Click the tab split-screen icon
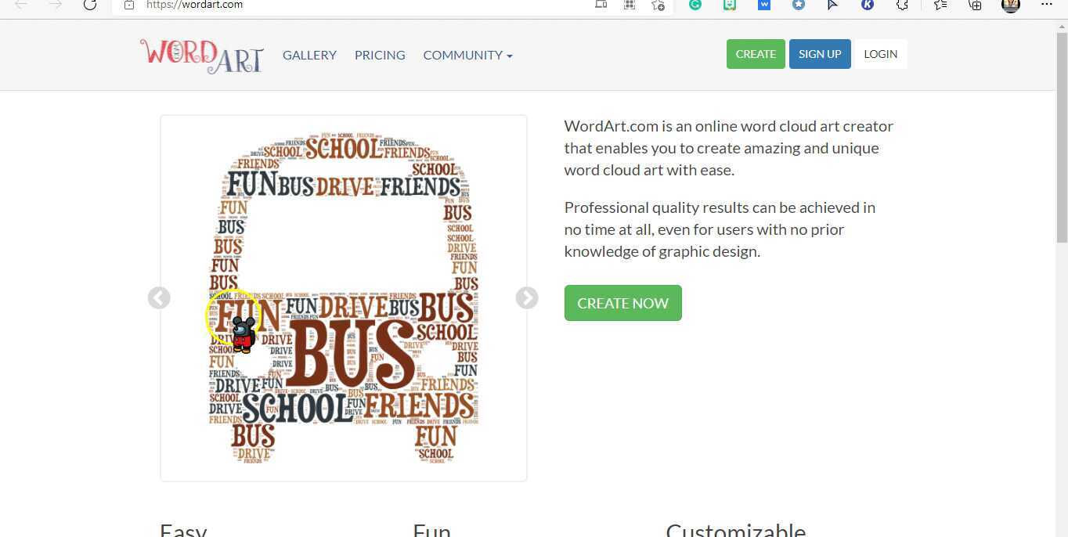Viewport: 1068px width, 537px height. pyautogui.click(x=601, y=5)
